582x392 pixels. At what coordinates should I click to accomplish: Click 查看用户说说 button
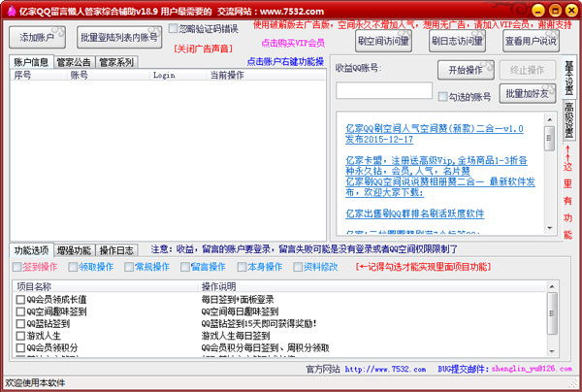tap(531, 41)
